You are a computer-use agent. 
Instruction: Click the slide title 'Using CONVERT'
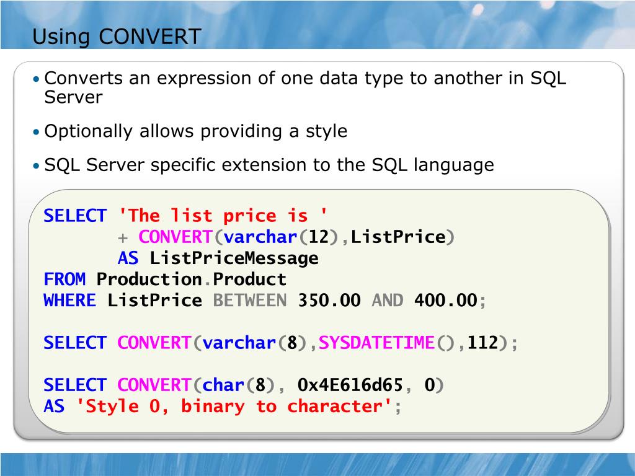coord(117,37)
